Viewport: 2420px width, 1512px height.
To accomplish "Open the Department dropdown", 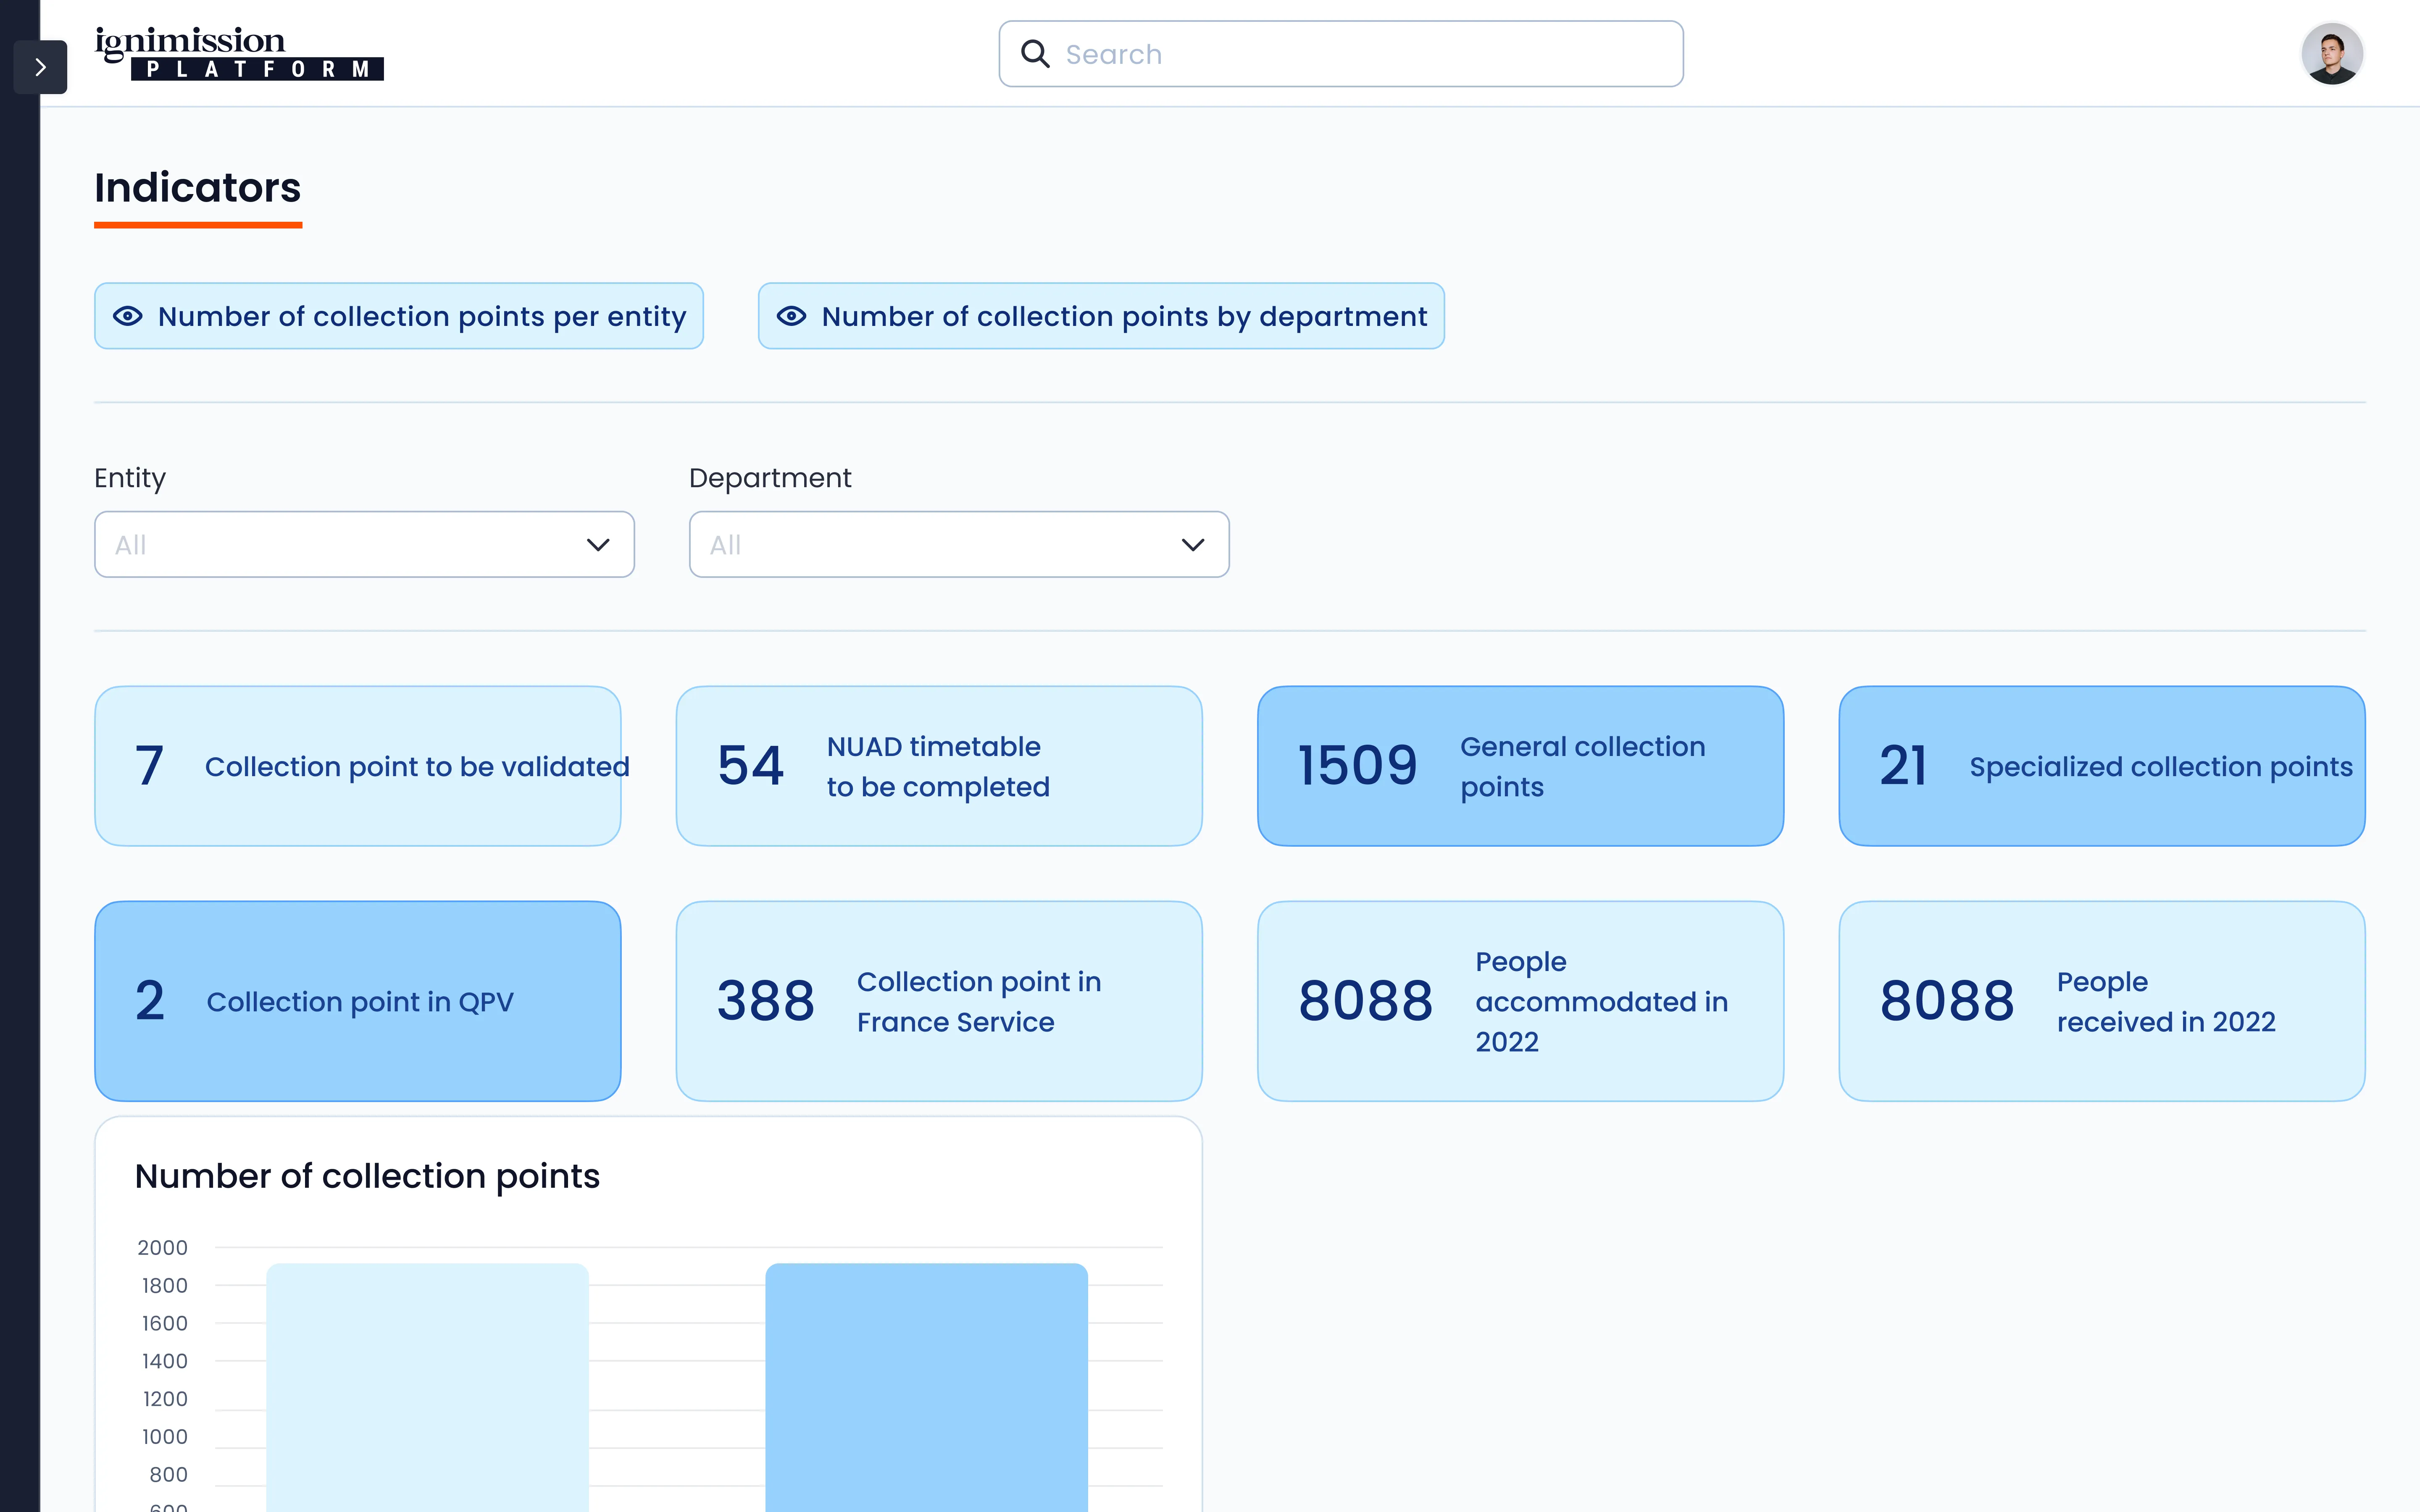I will [959, 544].
